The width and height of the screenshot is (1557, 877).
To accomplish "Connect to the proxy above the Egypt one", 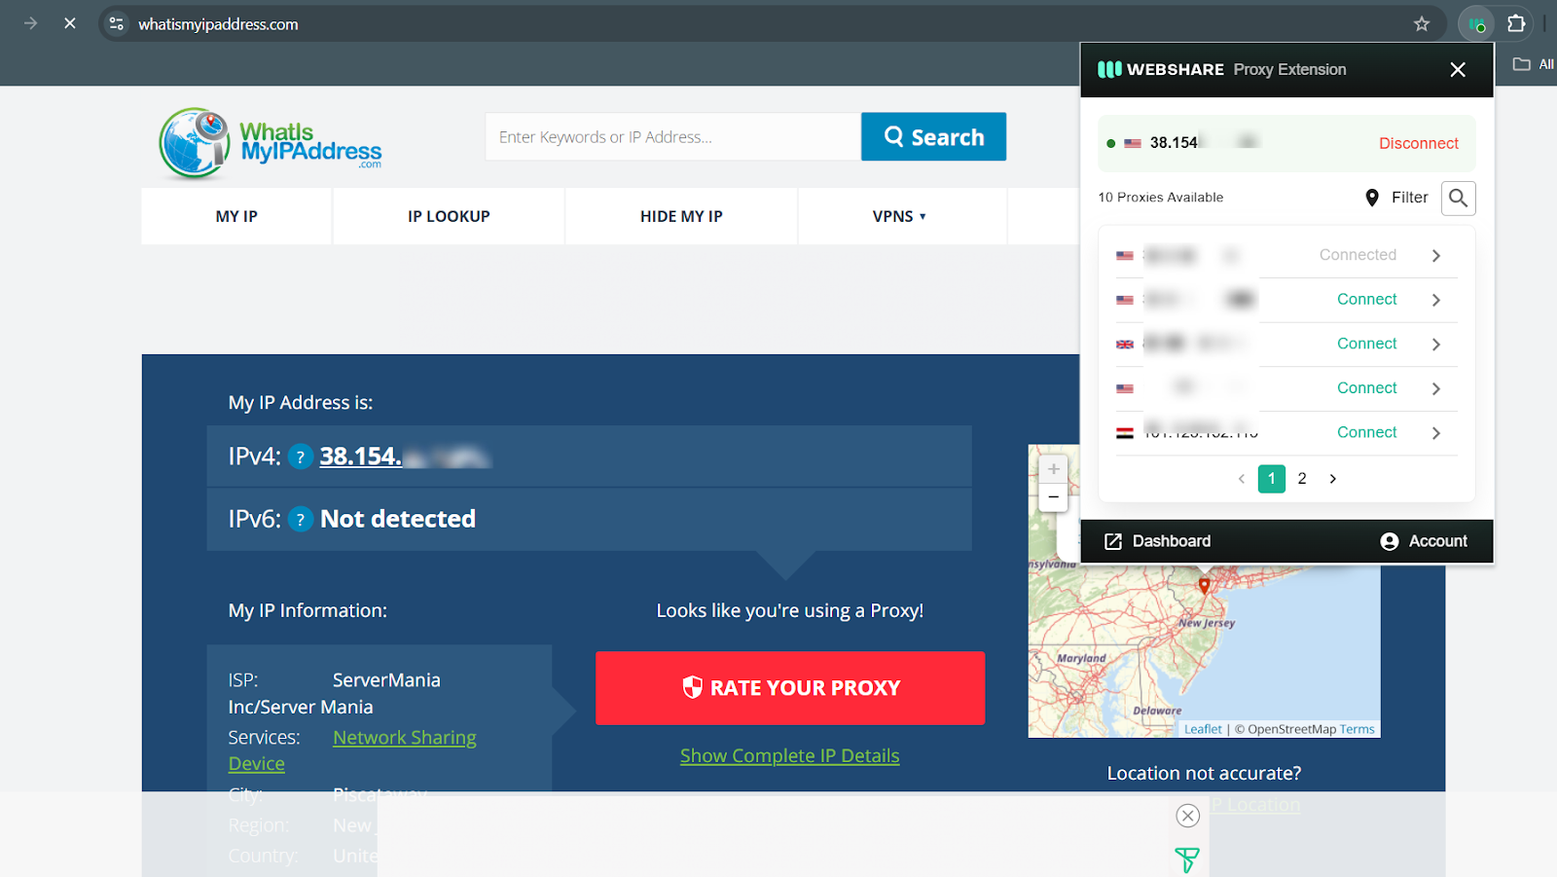I will coord(1366,387).
